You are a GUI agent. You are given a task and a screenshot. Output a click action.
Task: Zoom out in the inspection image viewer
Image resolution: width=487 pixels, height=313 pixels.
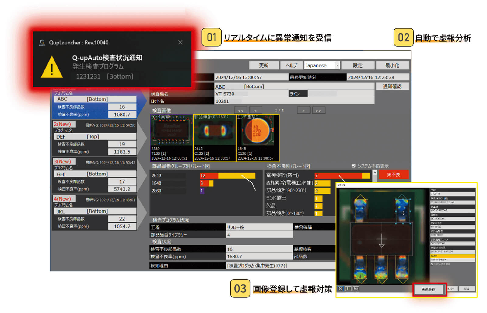(341, 289)
